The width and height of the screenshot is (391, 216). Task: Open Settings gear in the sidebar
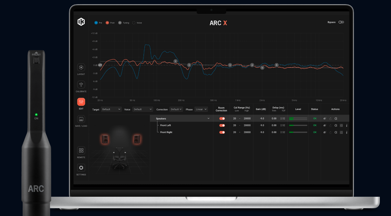tap(81, 168)
